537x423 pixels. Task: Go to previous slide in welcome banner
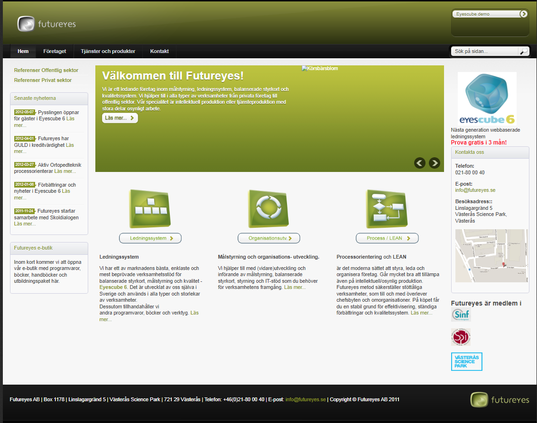coord(419,163)
